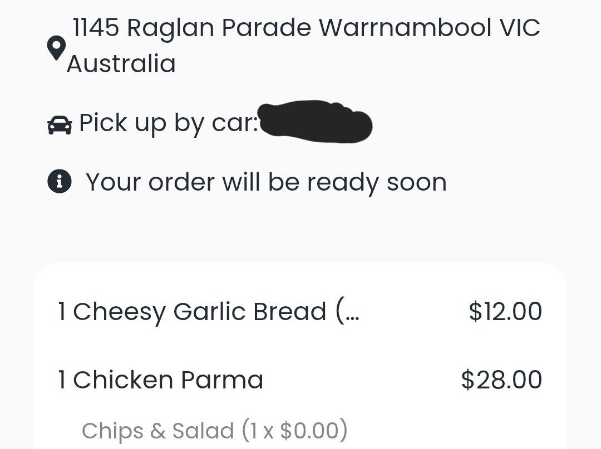
Task: Open the 1145 Raglan Parade address
Action: point(306,28)
